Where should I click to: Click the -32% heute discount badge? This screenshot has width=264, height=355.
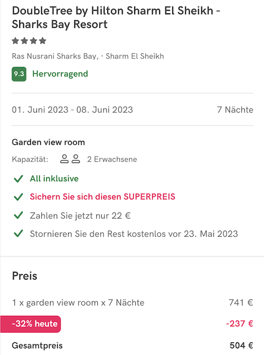(31, 324)
